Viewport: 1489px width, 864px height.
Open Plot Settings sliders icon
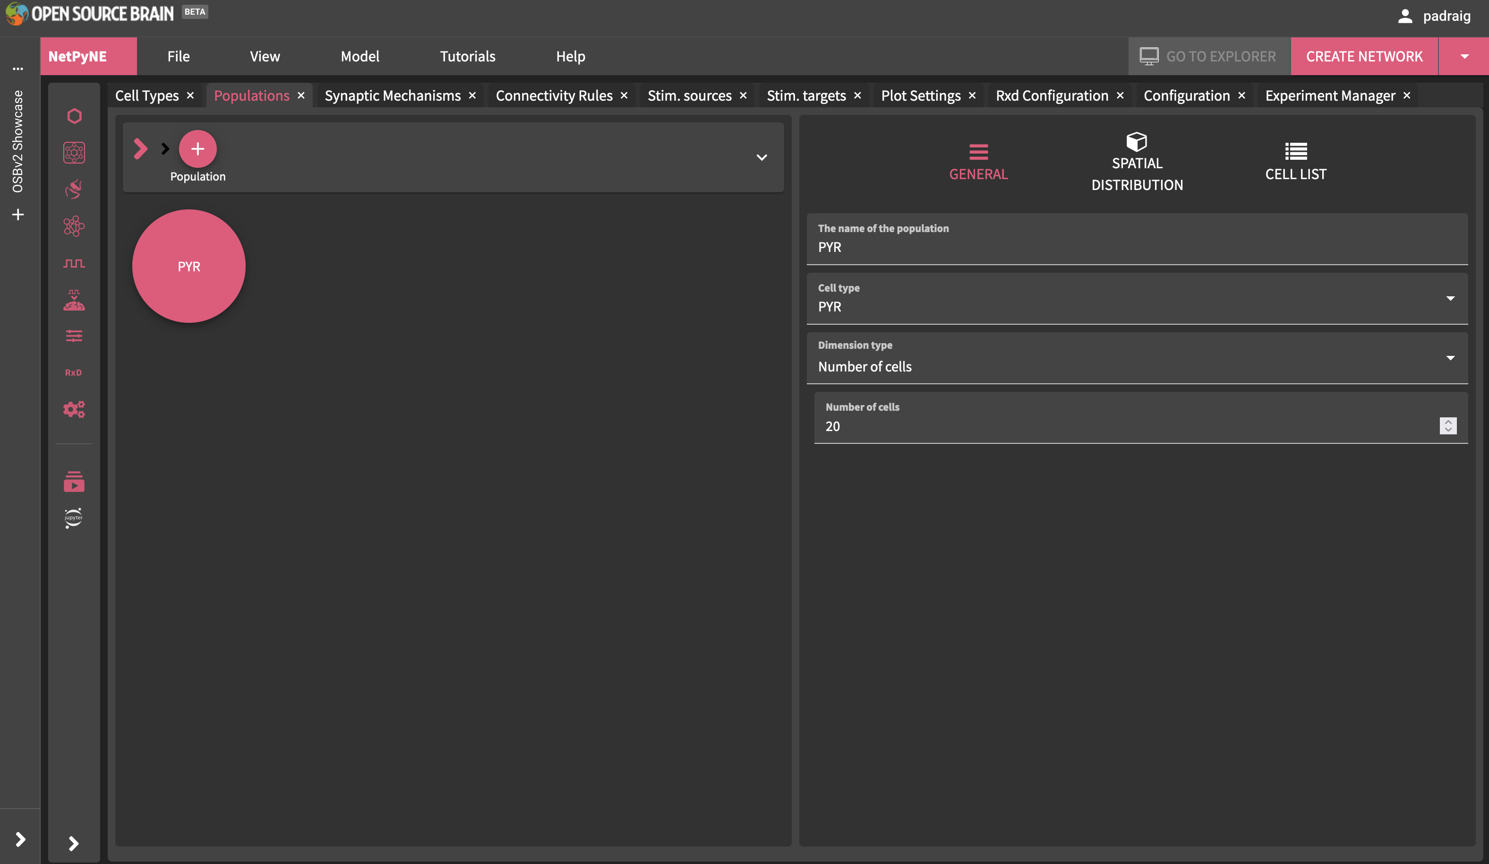(x=74, y=336)
